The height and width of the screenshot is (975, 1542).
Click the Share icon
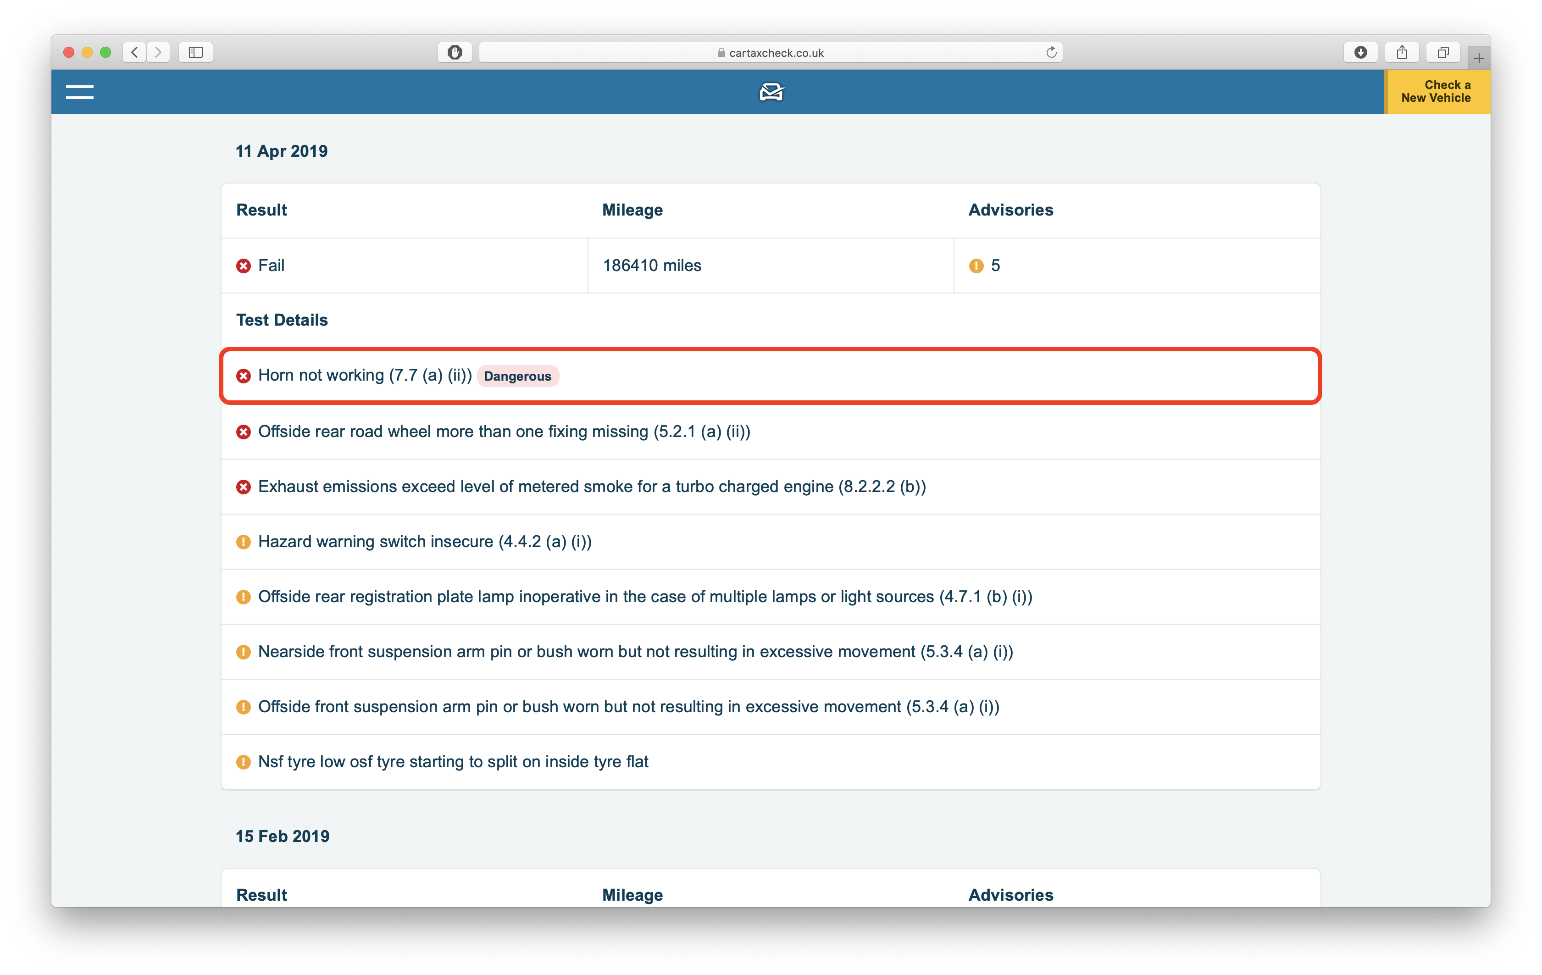click(1402, 52)
